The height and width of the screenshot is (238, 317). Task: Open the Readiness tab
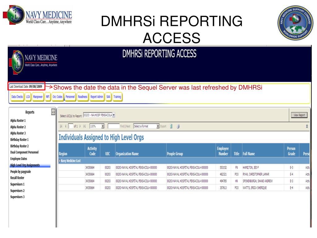[x=82, y=97]
